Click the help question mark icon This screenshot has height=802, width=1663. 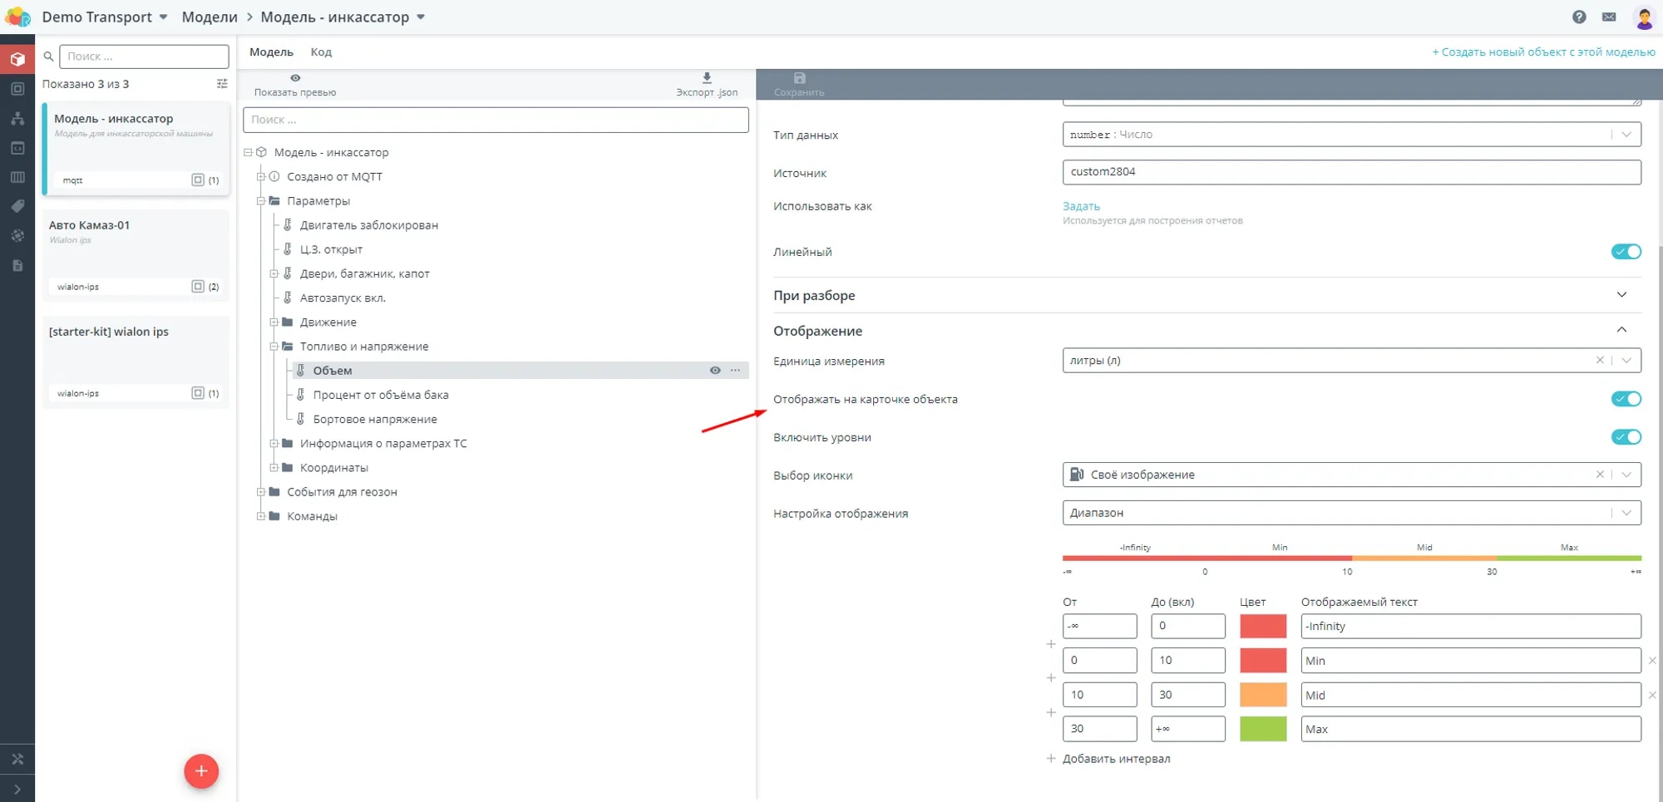(x=1579, y=17)
